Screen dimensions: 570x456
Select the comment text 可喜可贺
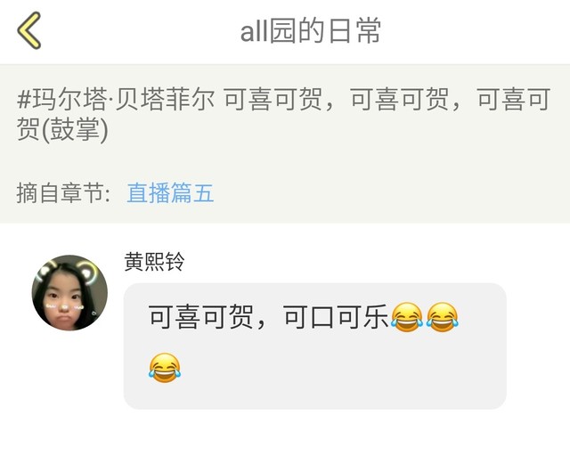pos(201,317)
